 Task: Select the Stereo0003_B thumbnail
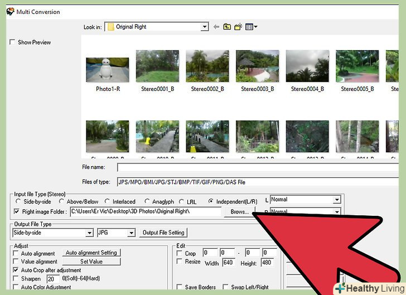click(257, 67)
